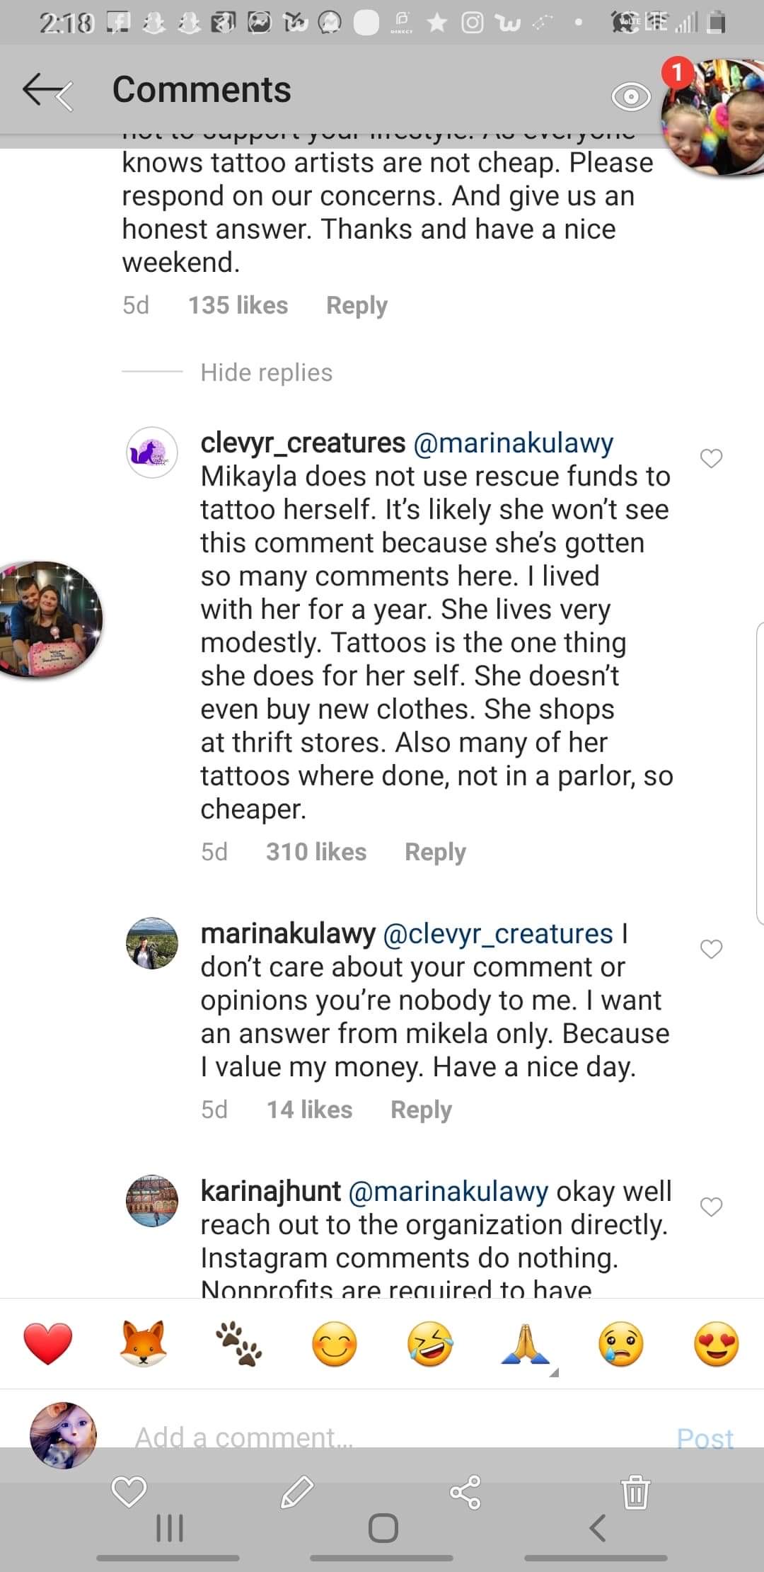Insert the red heart emoji
The width and height of the screenshot is (764, 1572).
pos(48,1343)
